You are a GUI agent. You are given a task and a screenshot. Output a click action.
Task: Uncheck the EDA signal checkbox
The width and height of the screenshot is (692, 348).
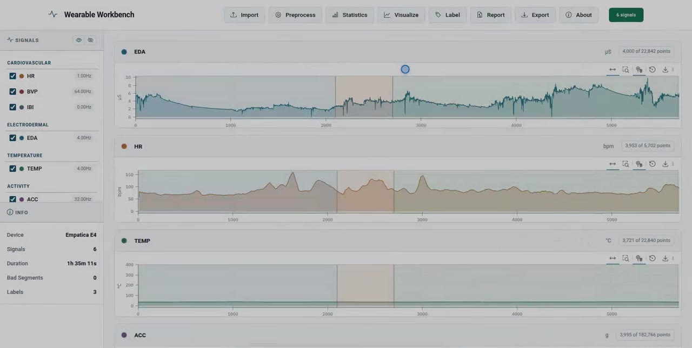(x=12, y=138)
